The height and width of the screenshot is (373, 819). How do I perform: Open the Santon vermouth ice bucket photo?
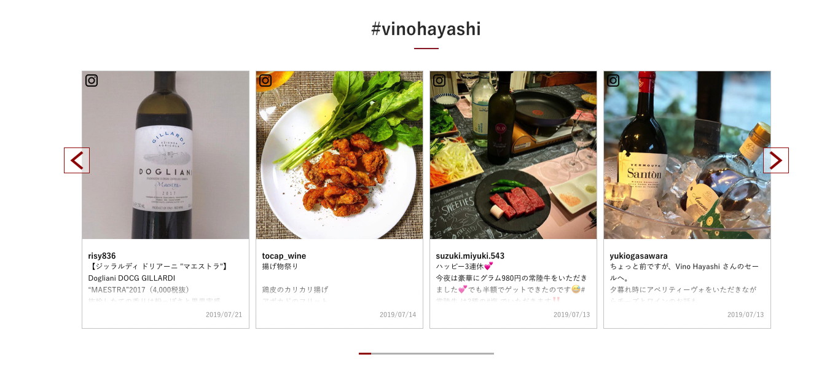pos(687,155)
